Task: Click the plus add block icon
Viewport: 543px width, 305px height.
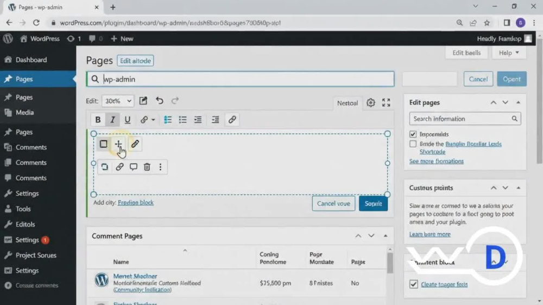Action: tap(118, 144)
